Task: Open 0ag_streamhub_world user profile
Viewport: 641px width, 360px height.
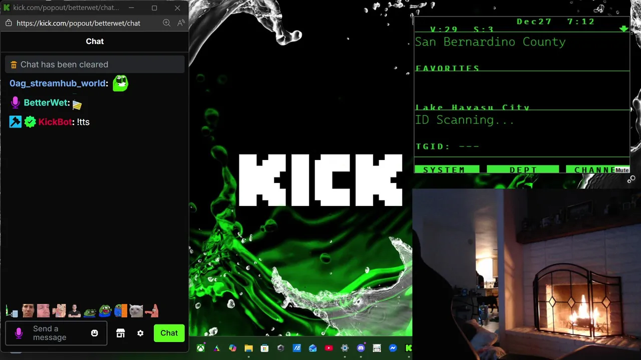Action: coord(58,83)
